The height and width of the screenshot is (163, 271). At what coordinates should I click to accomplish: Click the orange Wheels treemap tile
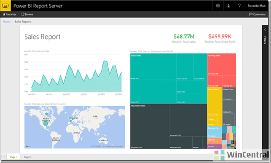(x=214, y=141)
